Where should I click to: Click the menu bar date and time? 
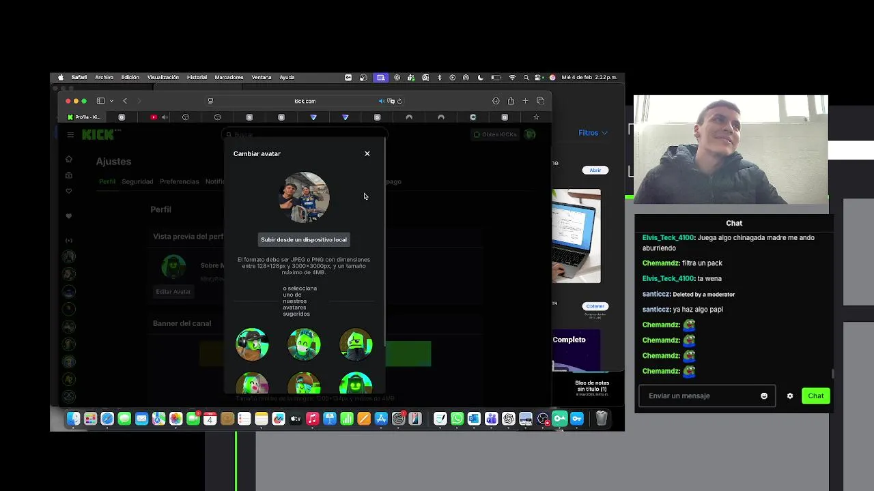tap(589, 77)
